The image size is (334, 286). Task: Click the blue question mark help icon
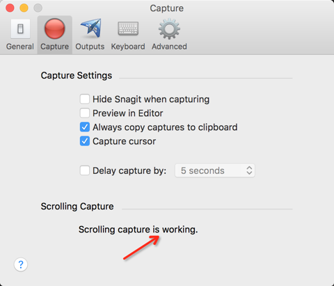[21, 264]
